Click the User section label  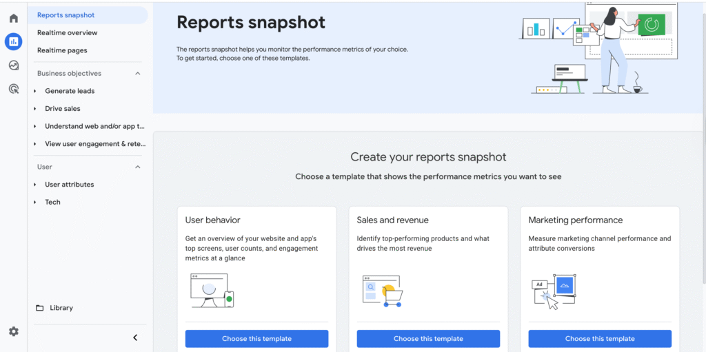[45, 167]
